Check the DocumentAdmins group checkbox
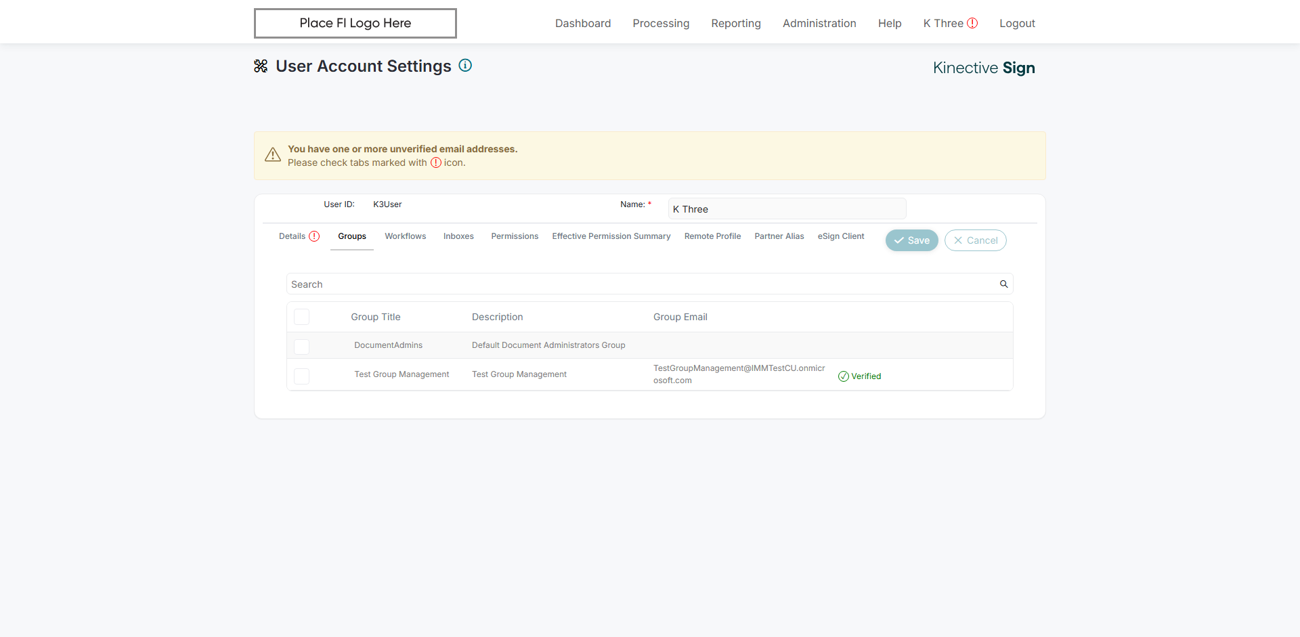1300x637 pixels. 302,346
